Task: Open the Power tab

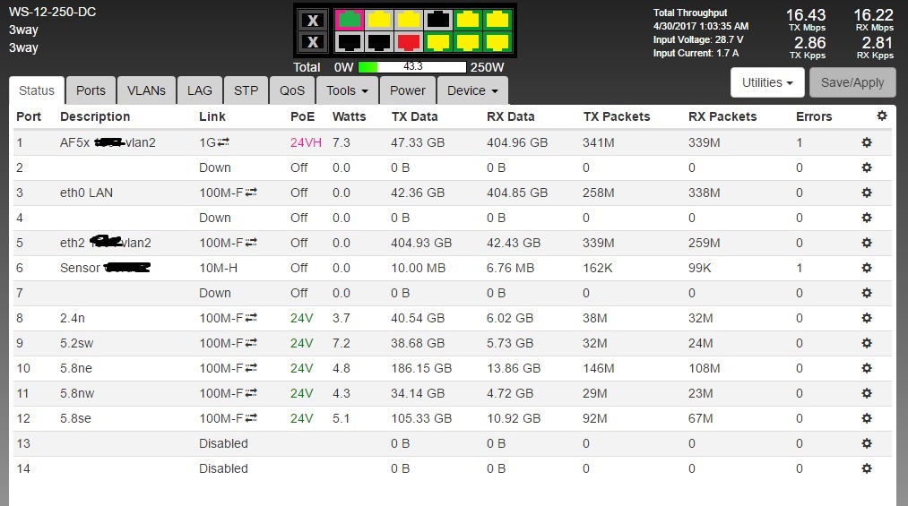Action: [408, 90]
